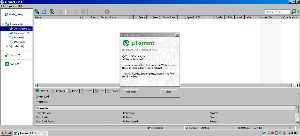This screenshot has width=300, height=136.
Task: Click the upload rate status bar entry
Action: pyautogui.click(x=264, y=128)
